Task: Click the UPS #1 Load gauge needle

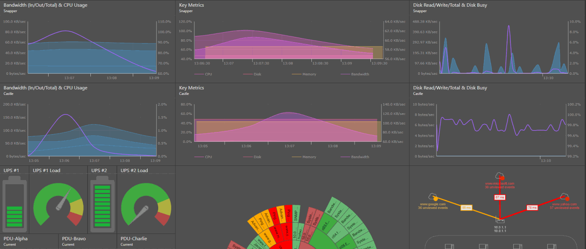Action: coord(62,202)
